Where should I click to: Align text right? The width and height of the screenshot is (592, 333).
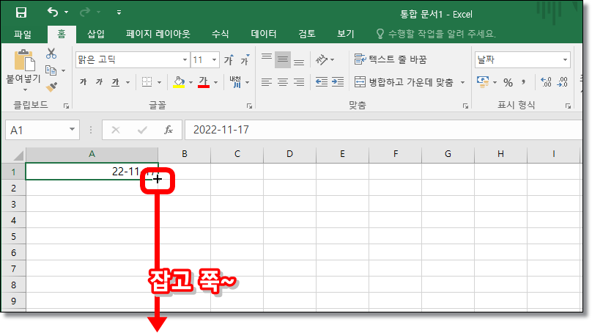[x=299, y=81]
